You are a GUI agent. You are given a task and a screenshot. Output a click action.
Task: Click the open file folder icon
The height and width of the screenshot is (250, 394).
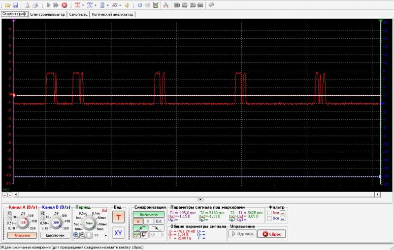click(x=7, y=5)
